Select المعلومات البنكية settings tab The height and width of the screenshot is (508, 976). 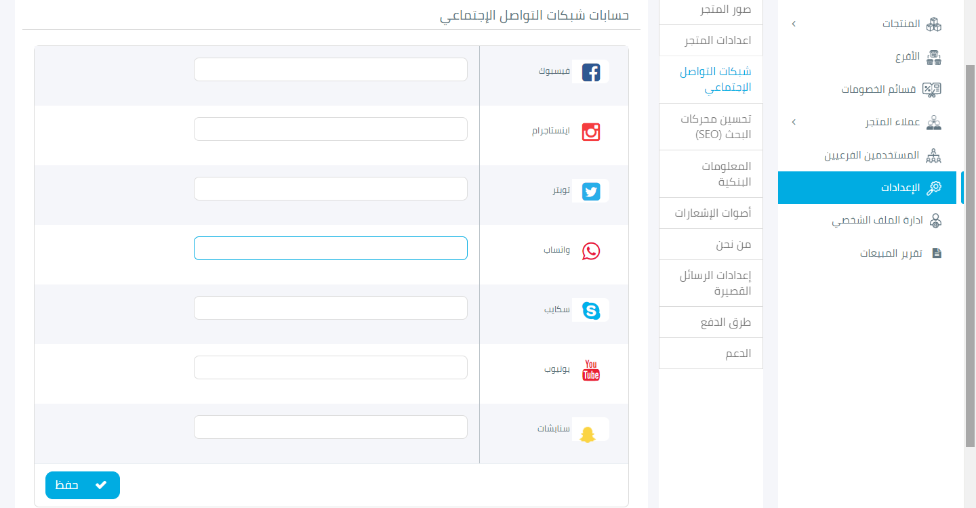pyautogui.click(x=725, y=174)
